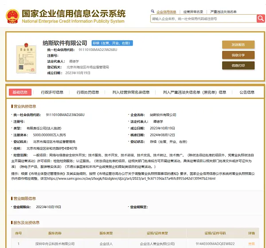
Task: Click the 成立日期 value in license info section
Action: (162, 128)
